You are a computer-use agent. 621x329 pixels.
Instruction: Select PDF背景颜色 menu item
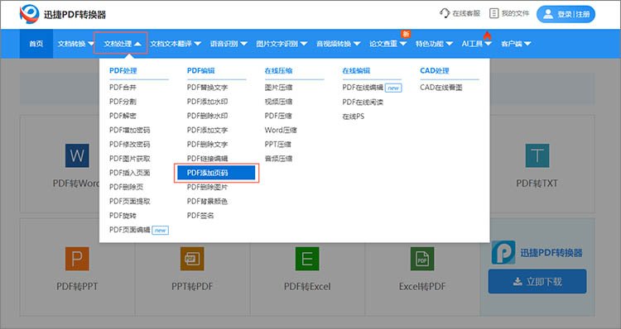pos(207,201)
